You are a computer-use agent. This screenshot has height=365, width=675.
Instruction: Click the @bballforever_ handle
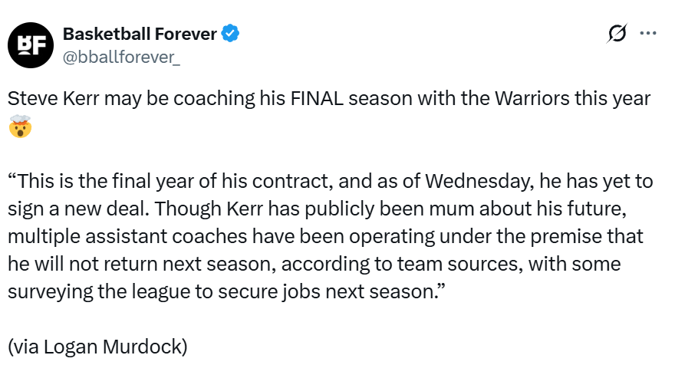click(121, 56)
